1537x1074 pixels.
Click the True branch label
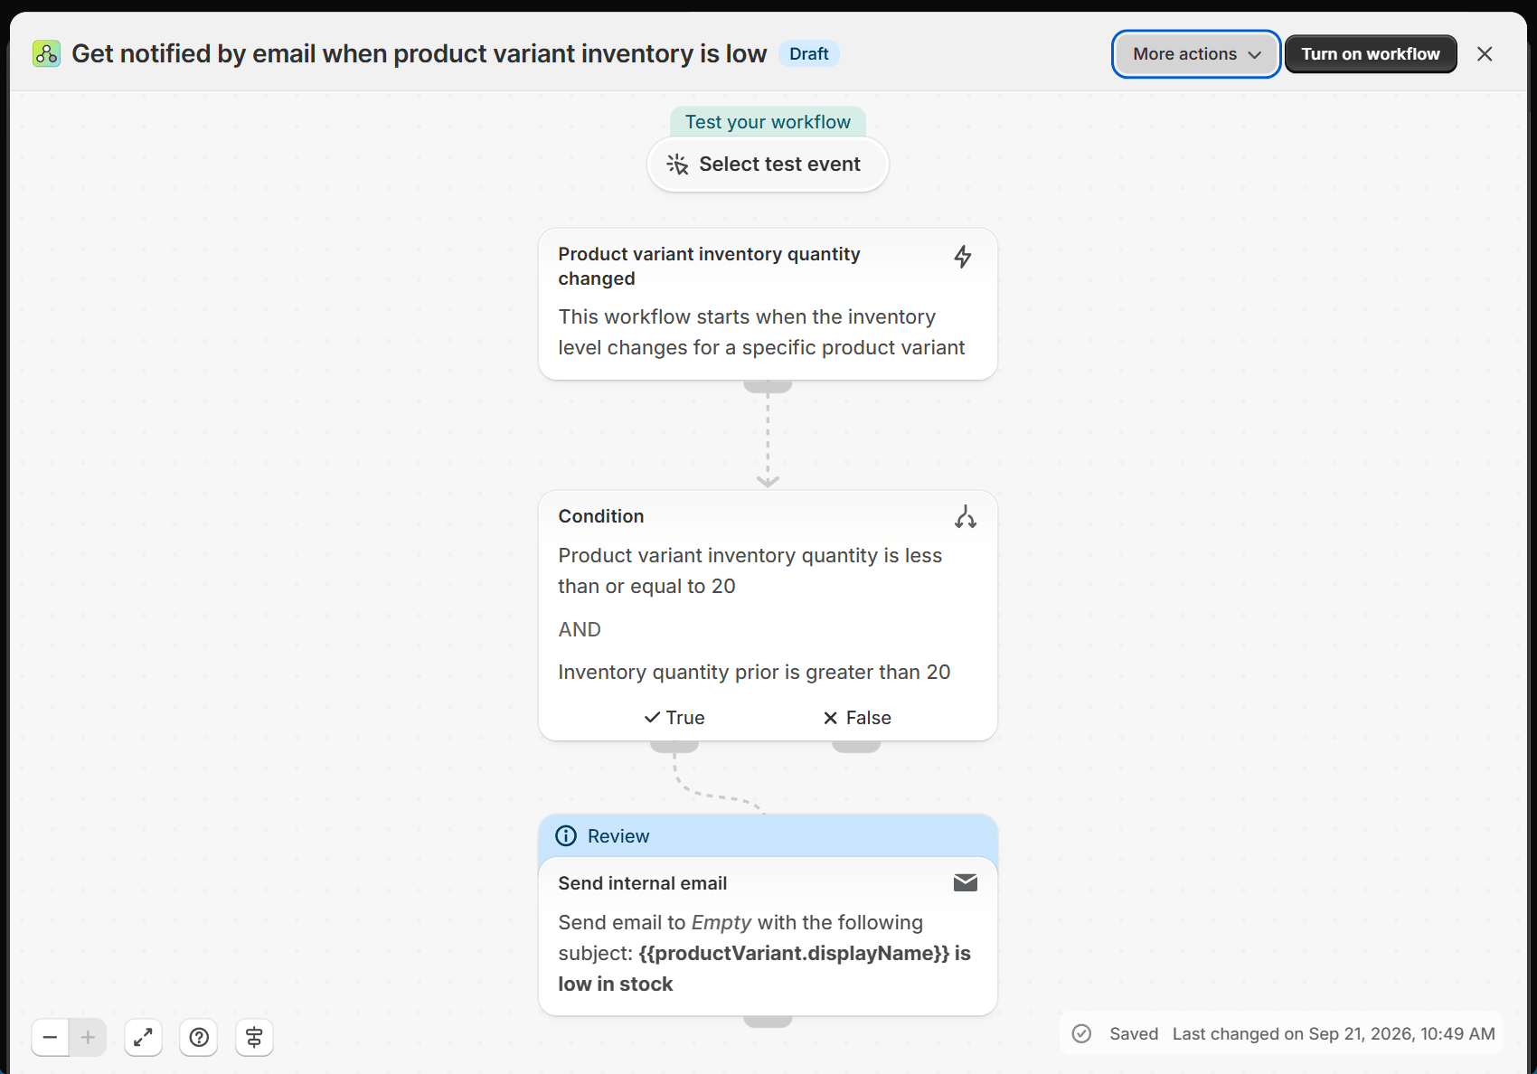[674, 718]
